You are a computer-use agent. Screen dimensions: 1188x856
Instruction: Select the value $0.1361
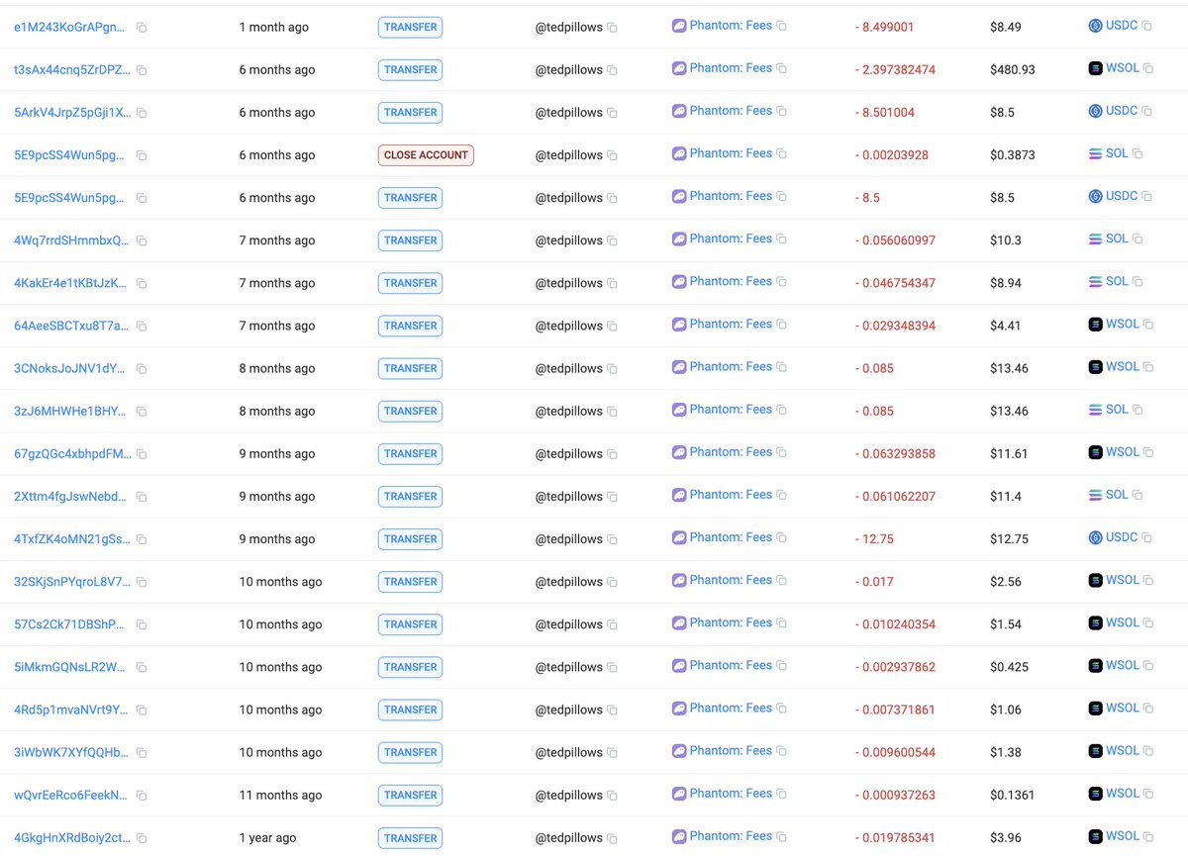coord(1011,796)
